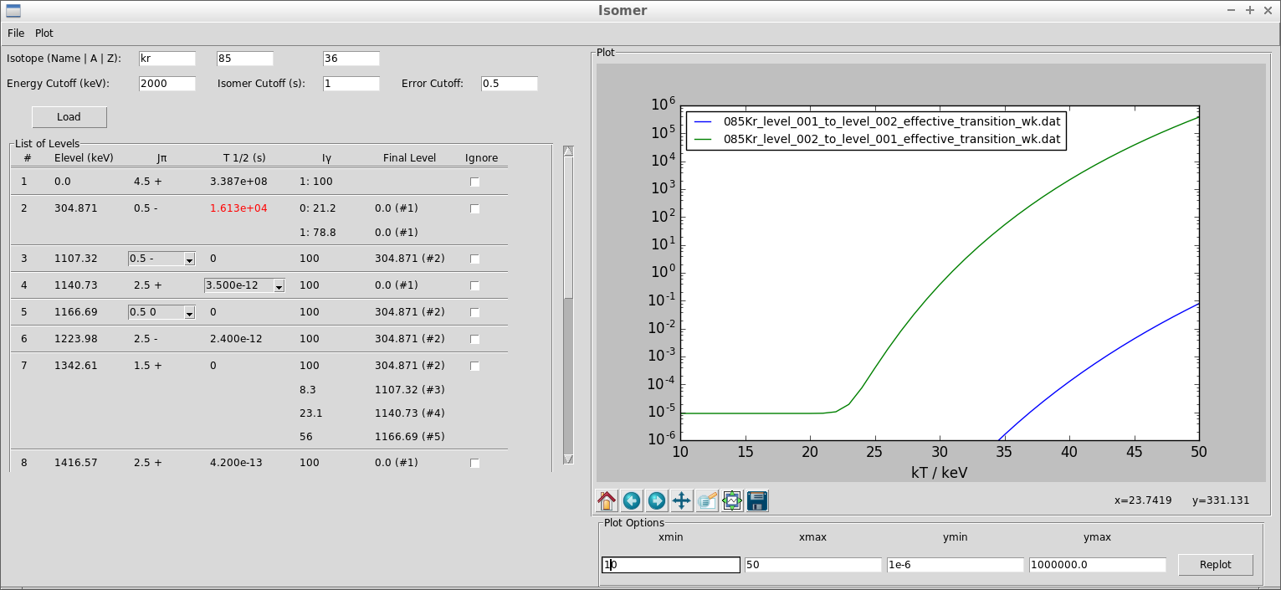Open the Plot menu

coord(44,33)
